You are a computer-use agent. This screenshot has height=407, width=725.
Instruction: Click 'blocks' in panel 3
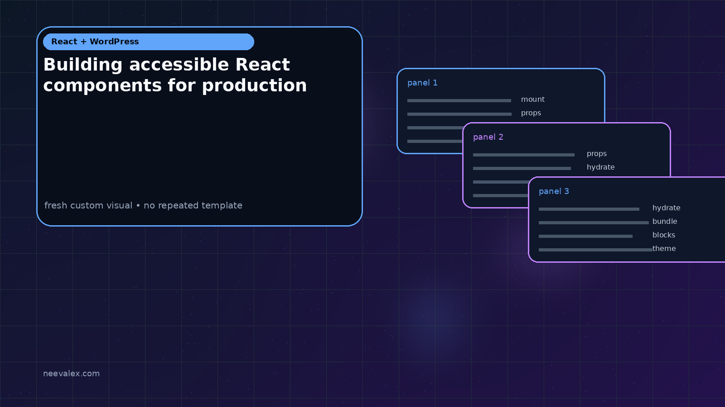tap(664, 235)
